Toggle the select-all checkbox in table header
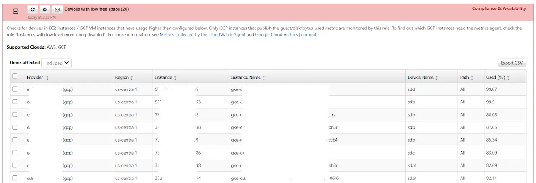The height and width of the screenshot is (183, 536). tap(15, 76)
